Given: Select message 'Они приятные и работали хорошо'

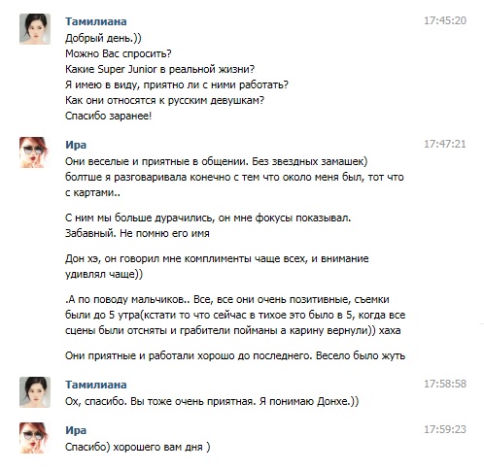Looking at the screenshot, I should (235, 355).
